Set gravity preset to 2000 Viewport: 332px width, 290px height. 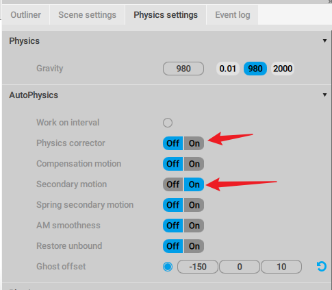click(x=283, y=69)
